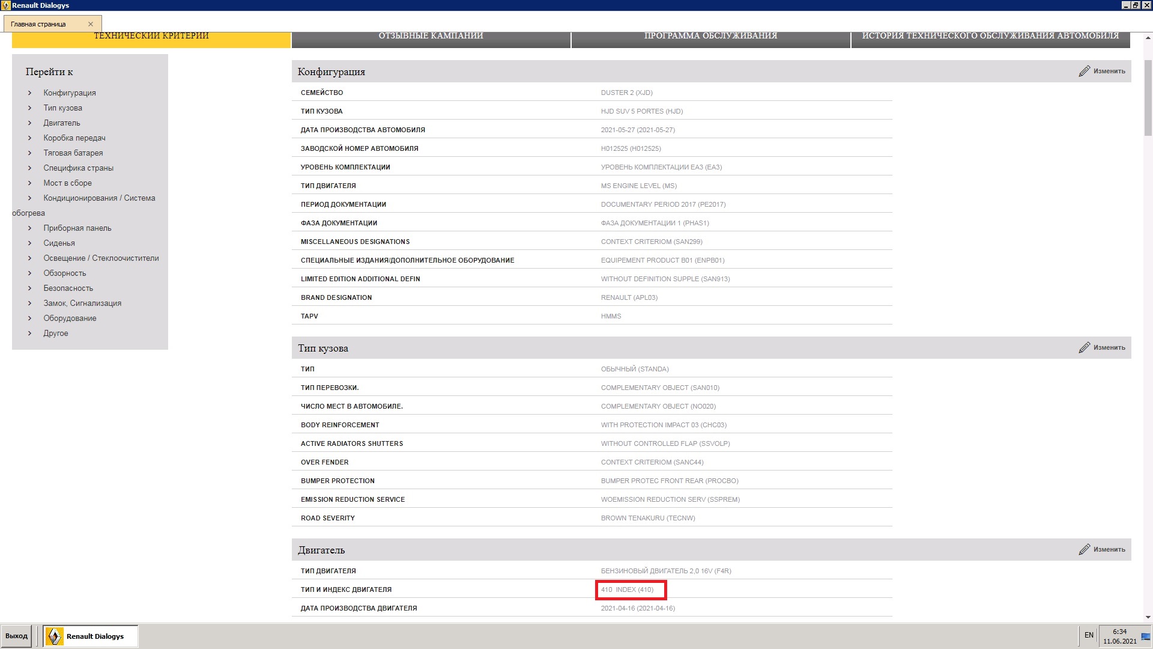
Task: Click the vertical scrollbar thumb
Action: pos(1148,98)
